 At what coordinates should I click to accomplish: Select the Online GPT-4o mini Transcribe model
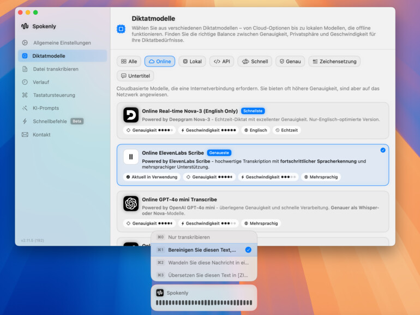click(x=253, y=211)
